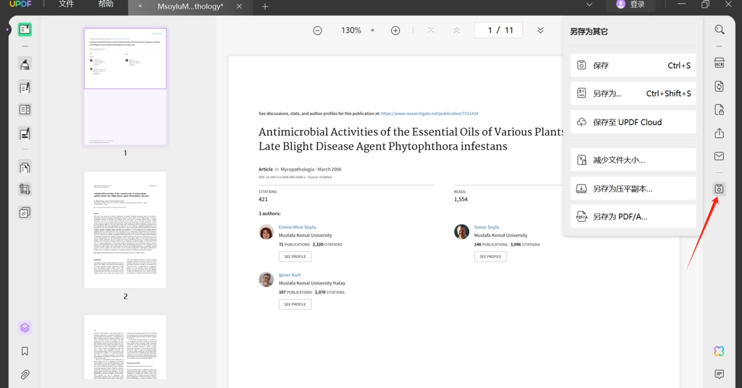This screenshot has height=388, width=742.
Task: Click the 另存为其它 panel heading
Action: click(x=589, y=31)
